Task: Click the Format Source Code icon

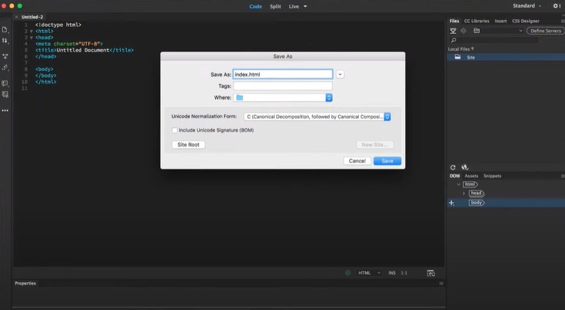Action: [x=5, y=68]
